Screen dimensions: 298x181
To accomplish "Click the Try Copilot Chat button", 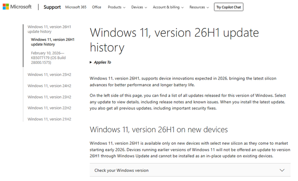I will (229, 7).
